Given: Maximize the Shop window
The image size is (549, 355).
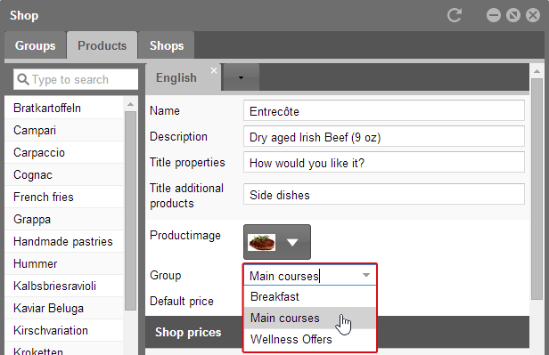Looking at the screenshot, I should [x=513, y=15].
